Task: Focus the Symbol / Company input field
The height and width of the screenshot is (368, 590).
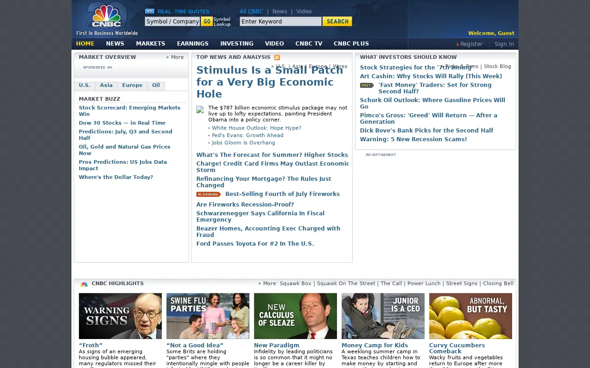Action: coord(172,22)
